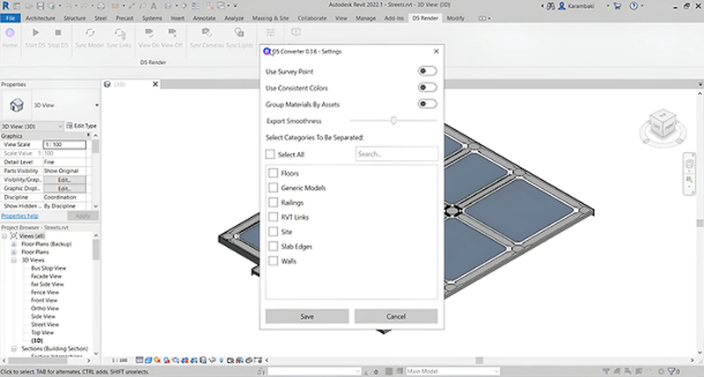Click the shopping cart icon in title bar
704x377 pixels.
point(618,6)
